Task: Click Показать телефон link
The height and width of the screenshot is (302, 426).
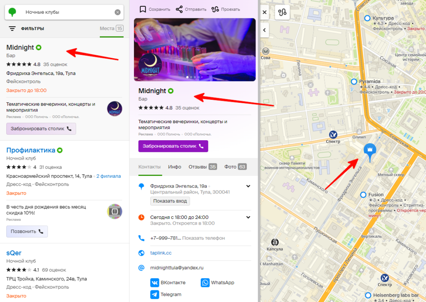Action: (x=203, y=238)
